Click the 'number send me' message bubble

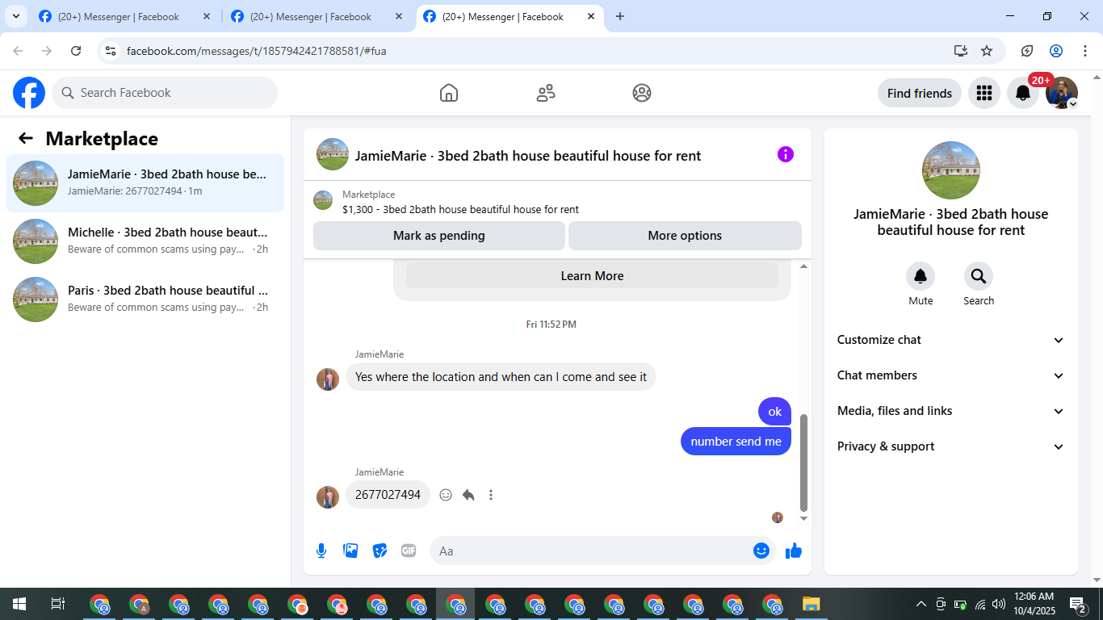(x=736, y=442)
